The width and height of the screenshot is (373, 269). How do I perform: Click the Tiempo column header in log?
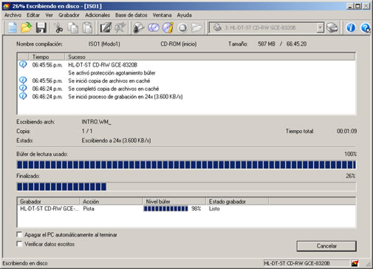(47, 57)
